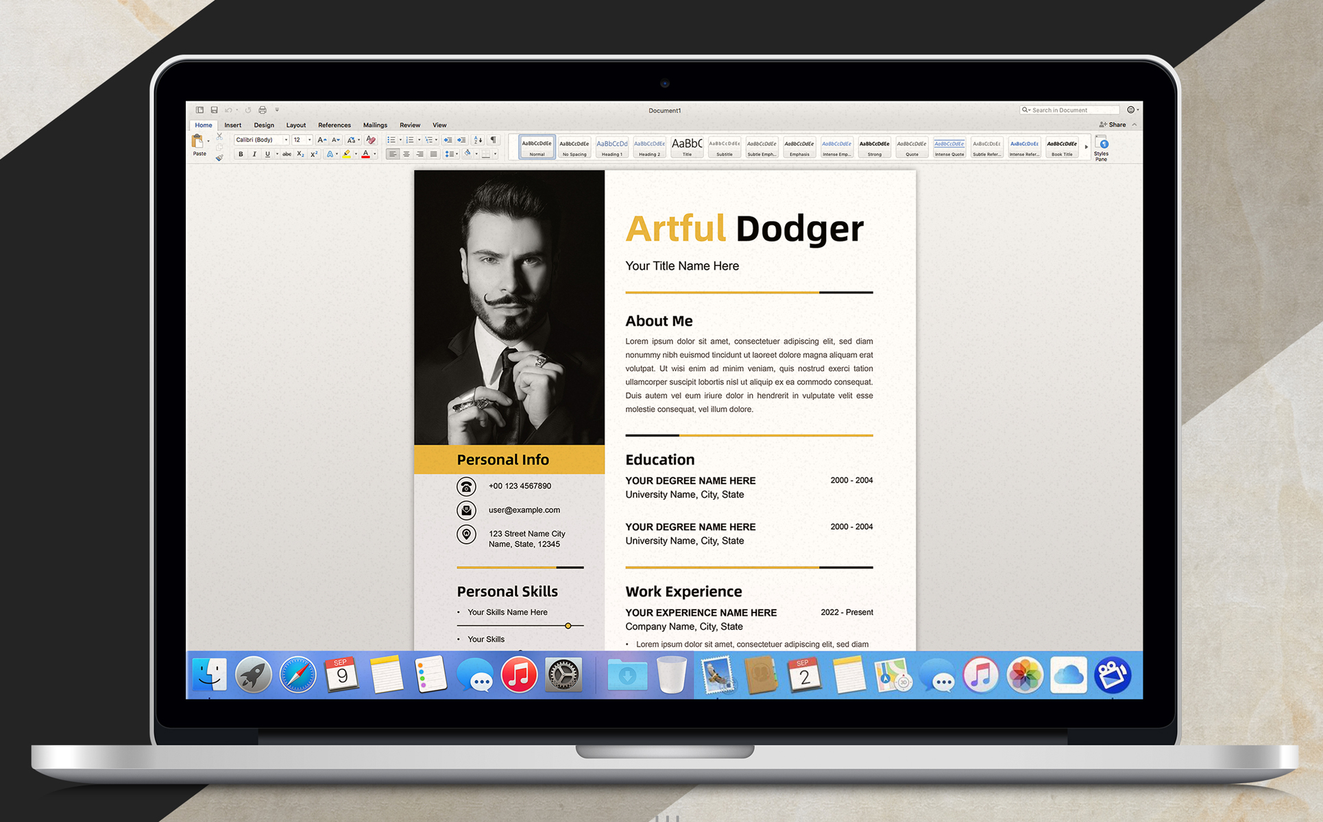Click the red font color swatch
The height and width of the screenshot is (822, 1323).
pyautogui.click(x=365, y=155)
